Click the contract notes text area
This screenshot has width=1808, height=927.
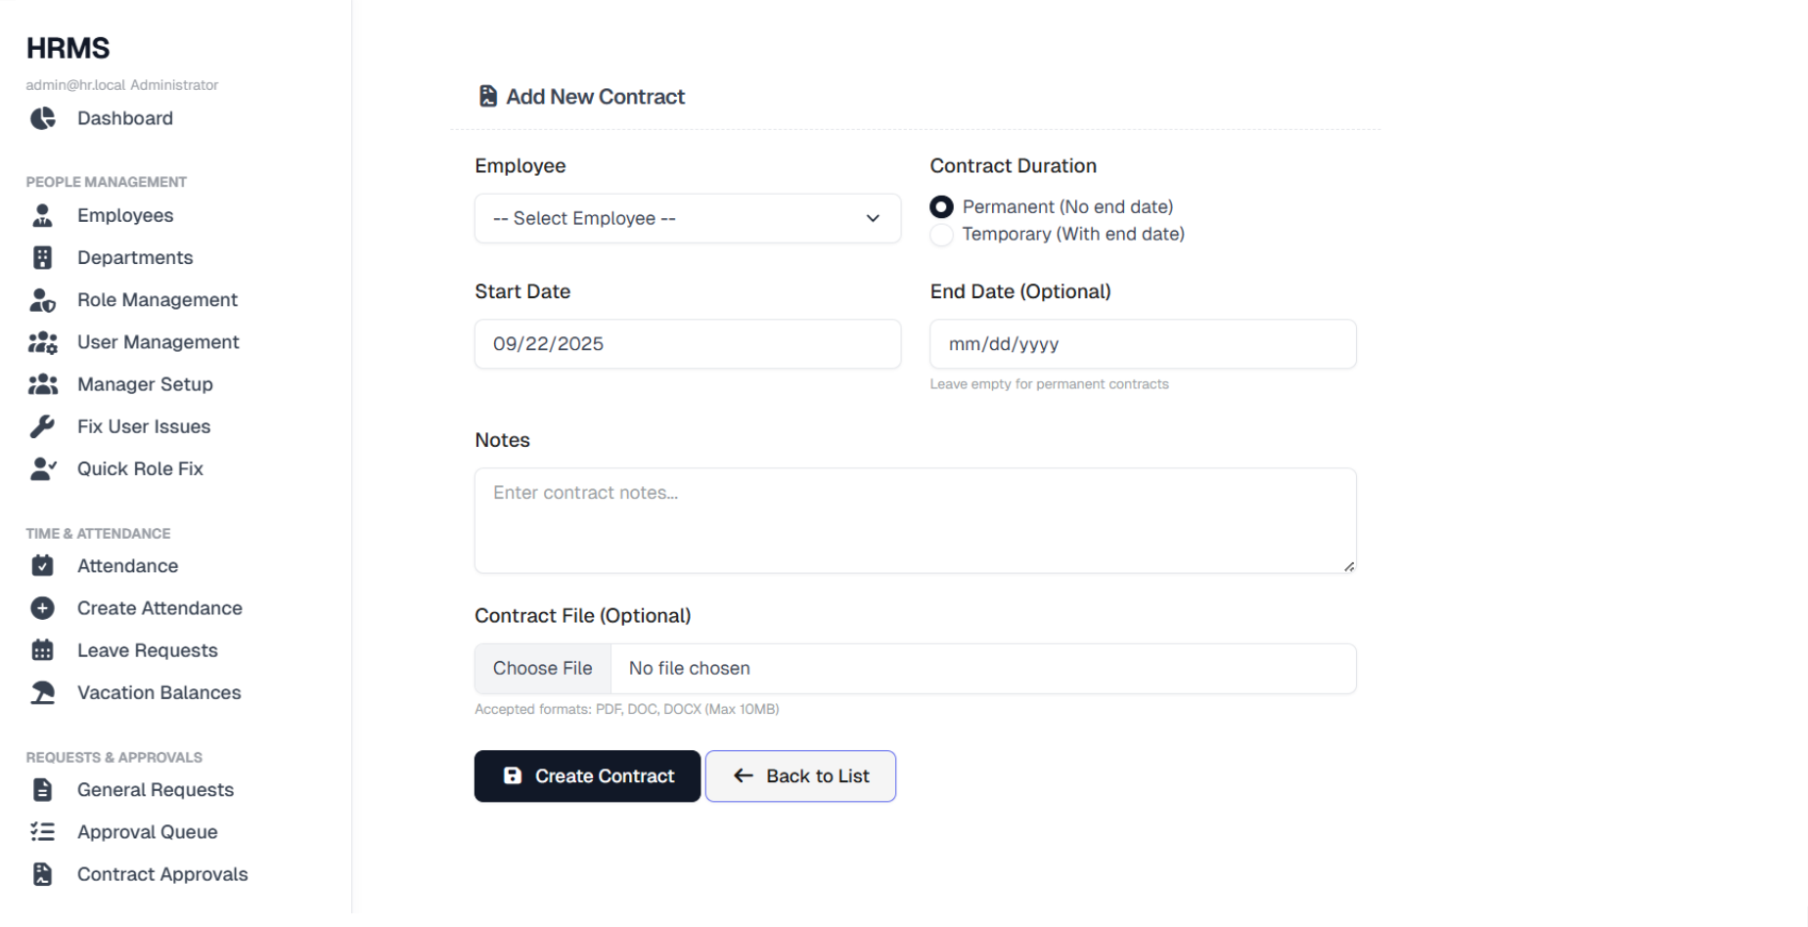[914, 519]
